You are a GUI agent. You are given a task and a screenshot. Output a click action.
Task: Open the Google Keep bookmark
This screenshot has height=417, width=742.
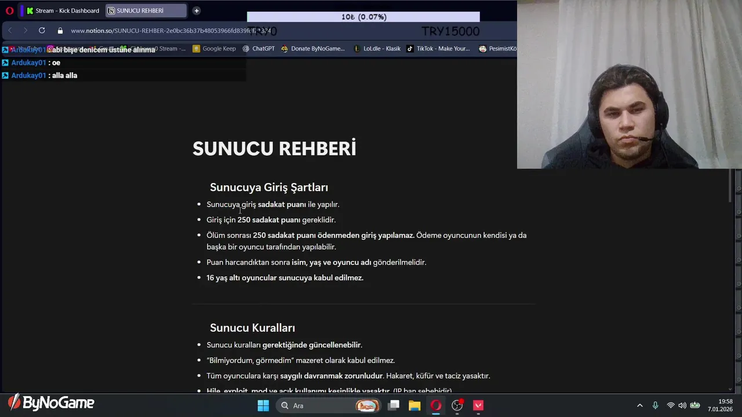pyautogui.click(x=214, y=49)
